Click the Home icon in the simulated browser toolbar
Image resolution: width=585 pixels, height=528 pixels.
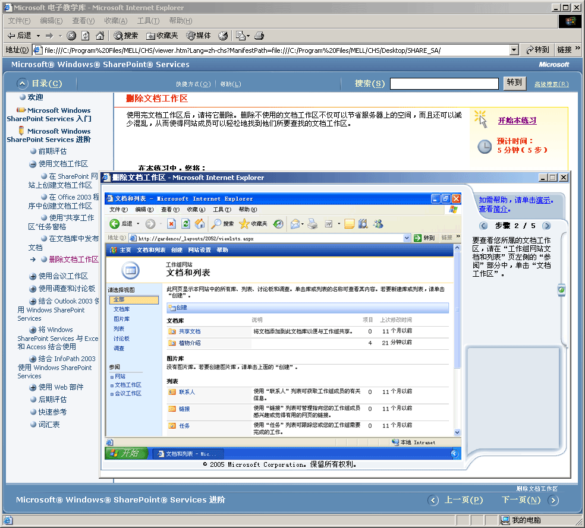coord(200,223)
